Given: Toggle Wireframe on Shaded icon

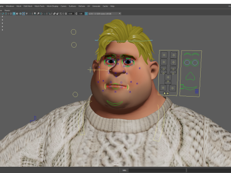Looking at the screenshot, I should (20, 13).
